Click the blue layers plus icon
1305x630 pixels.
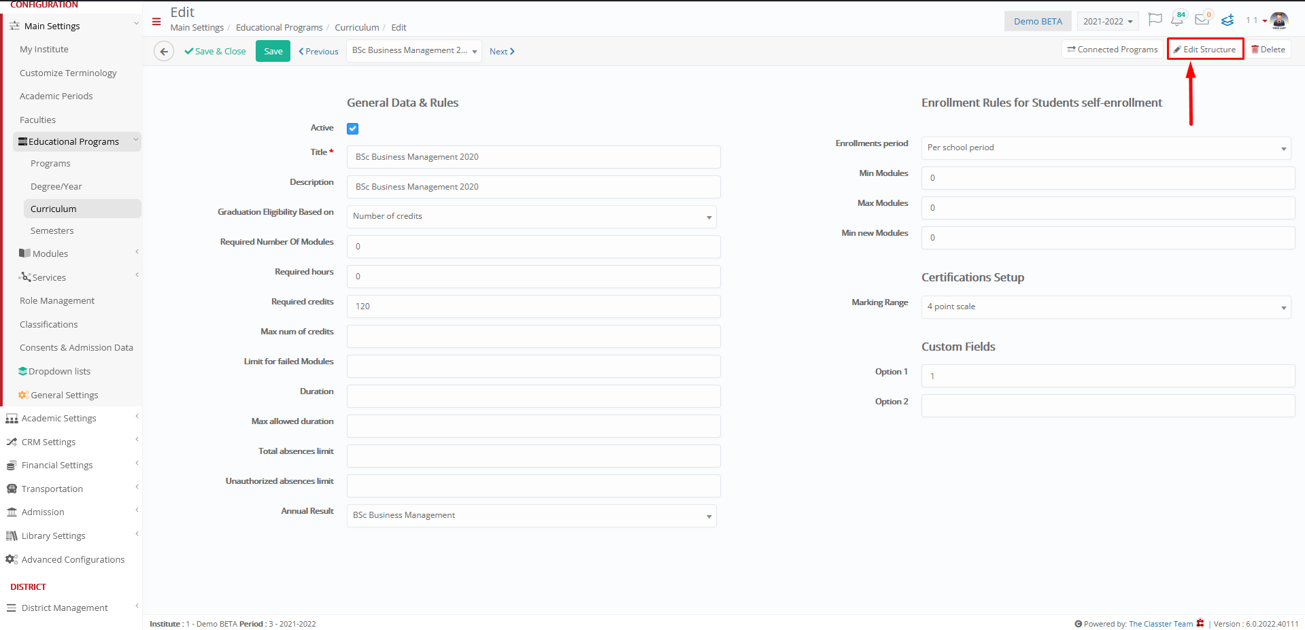pos(1227,20)
